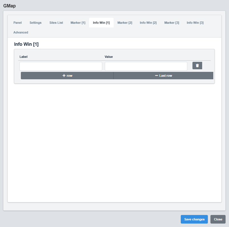
Task: Save changes to the GMap panel
Action: [x=194, y=219]
